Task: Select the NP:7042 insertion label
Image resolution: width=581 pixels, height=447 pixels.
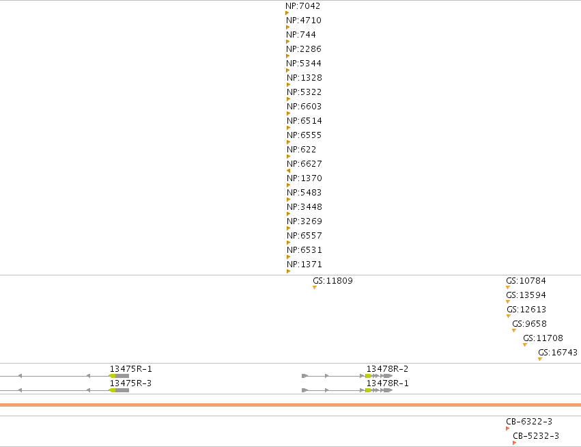Action: click(302, 6)
